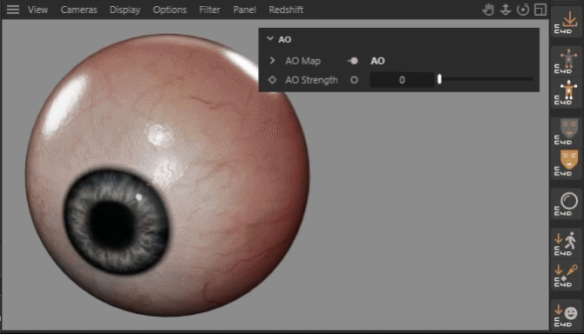
Task: Click the AO Strength slider handle
Action: [439, 79]
